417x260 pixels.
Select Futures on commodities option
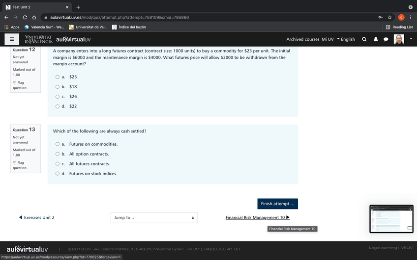click(58, 144)
